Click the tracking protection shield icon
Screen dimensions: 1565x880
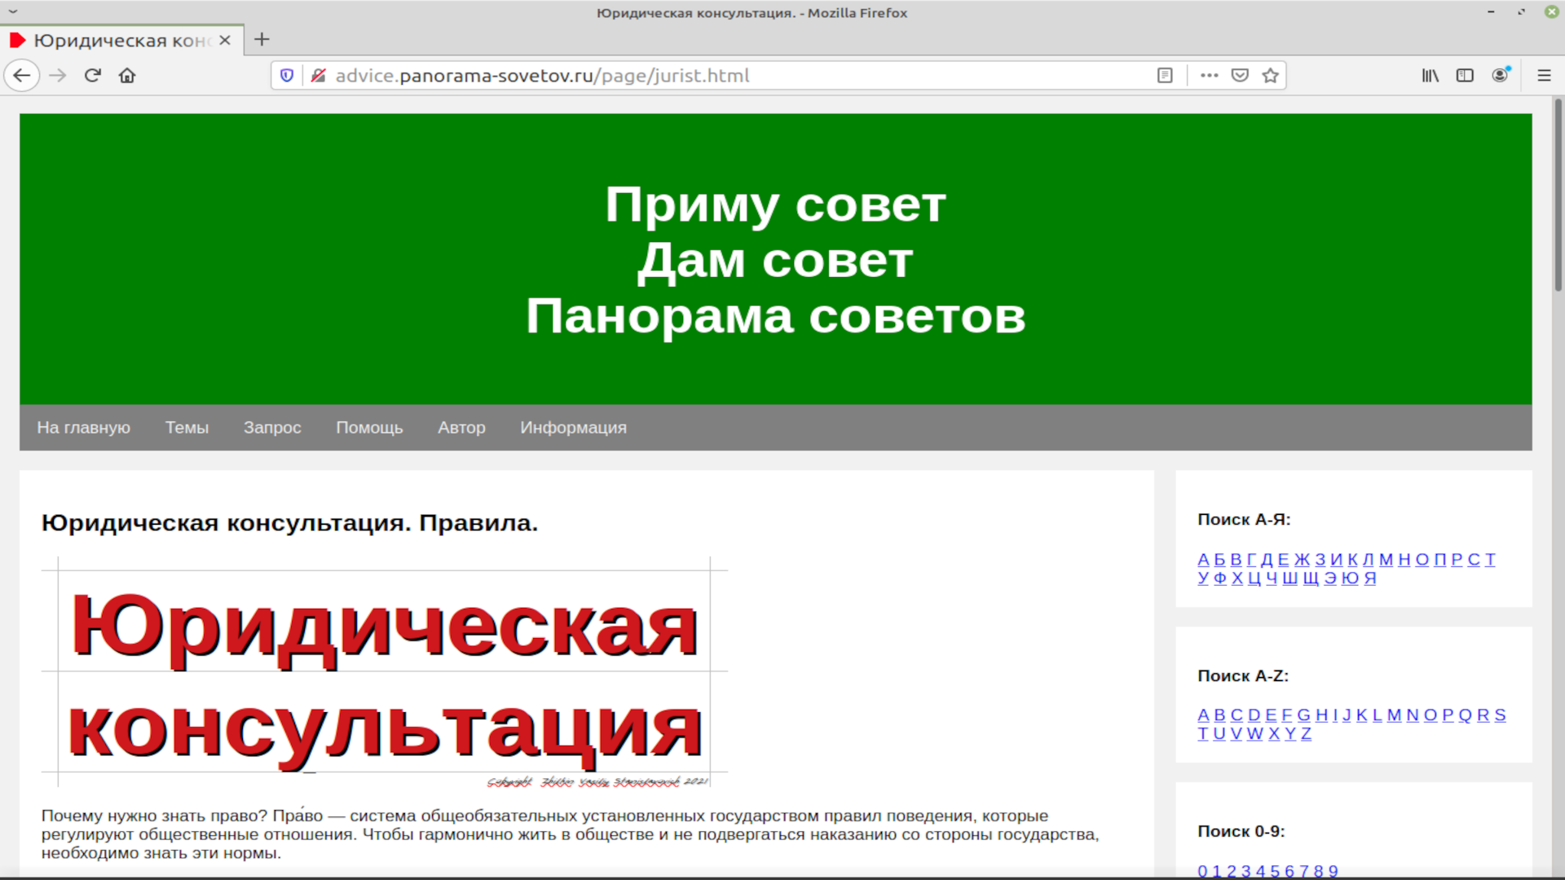[287, 75]
